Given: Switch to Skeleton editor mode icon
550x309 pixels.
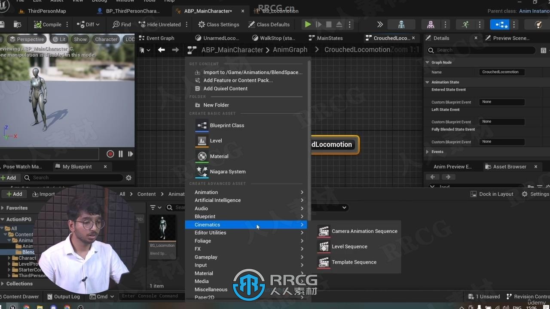Looking at the screenshot, I should pos(401,24).
